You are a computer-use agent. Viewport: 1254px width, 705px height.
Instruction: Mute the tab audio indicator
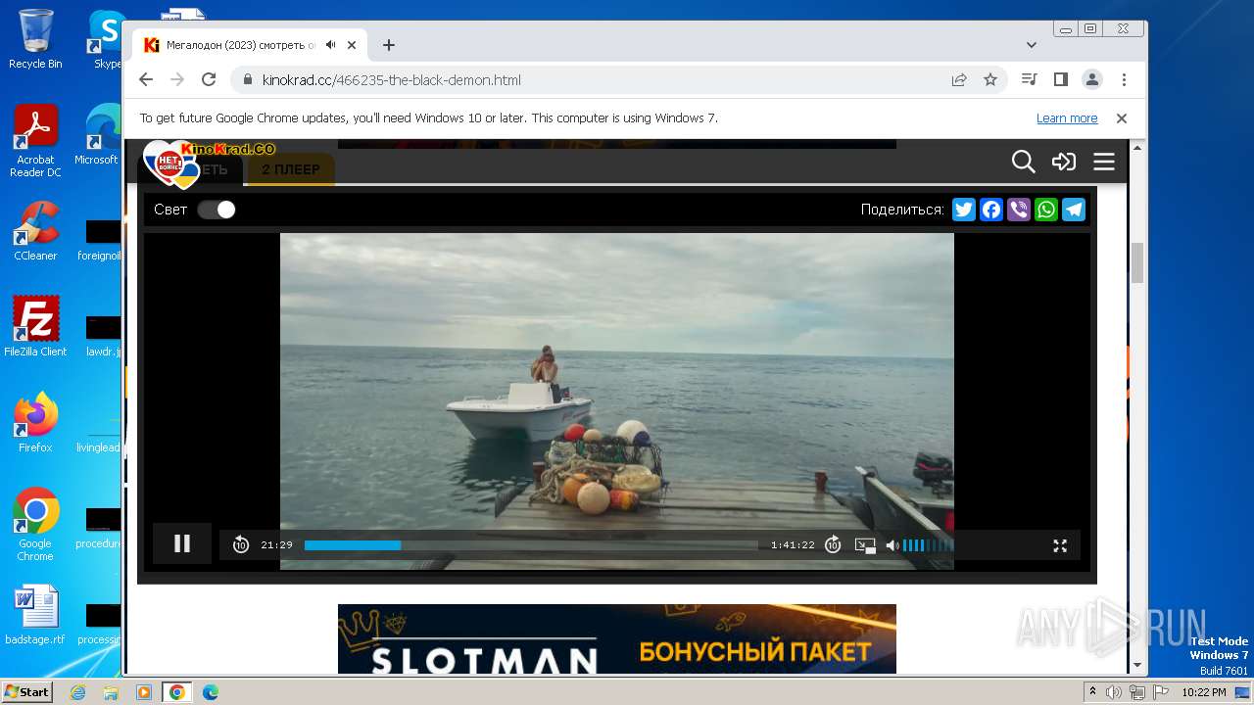pyautogui.click(x=331, y=45)
